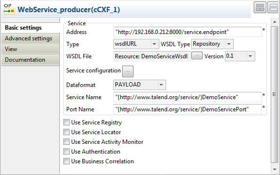The height and width of the screenshot is (175, 280).
Task: Open the WSDL Type dropdown showing Repository
Action: [x=212, y=44]
